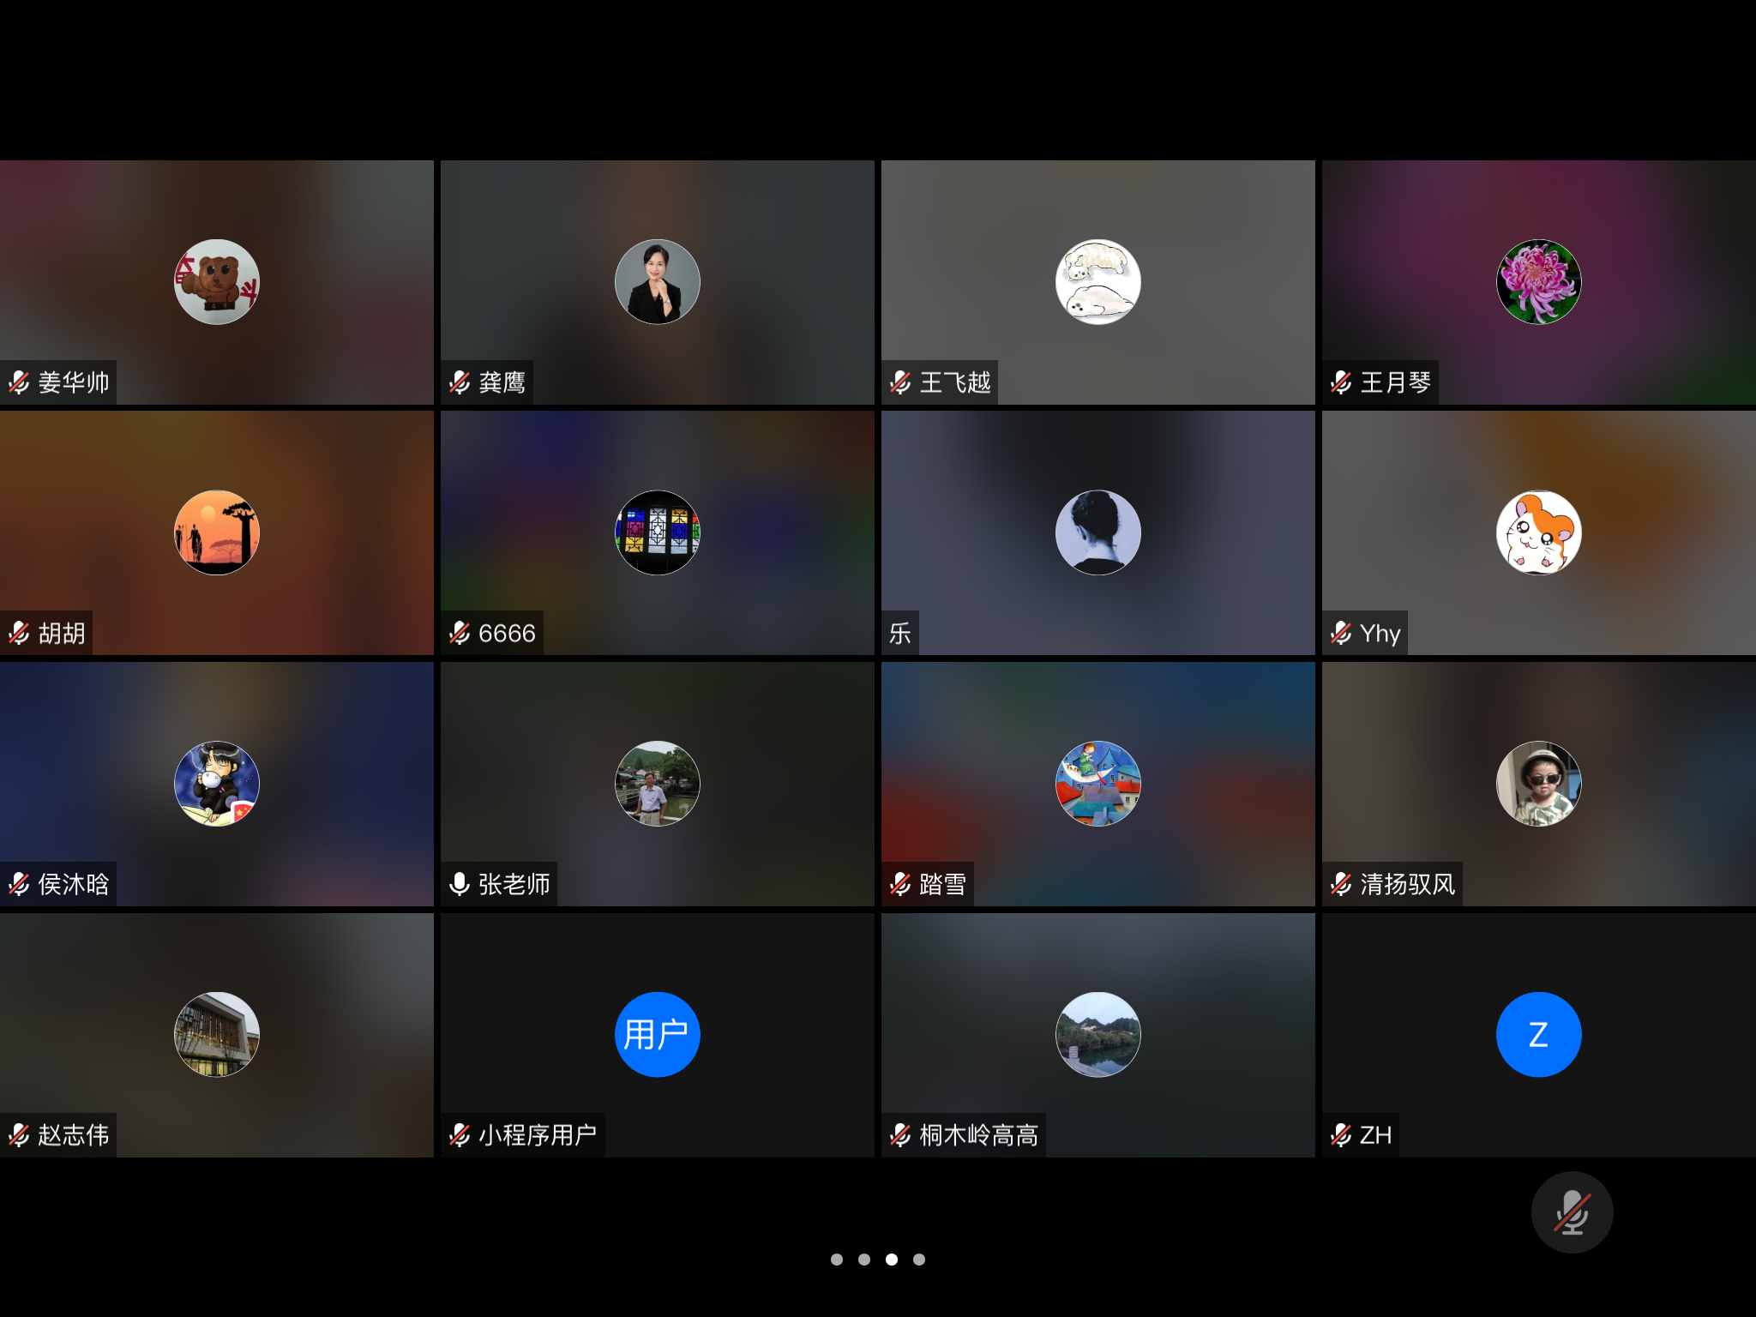Screen dimensions: 1756x1317
Task: Toggle the floating microphone mute button
Action: tap(1572, 1212)
